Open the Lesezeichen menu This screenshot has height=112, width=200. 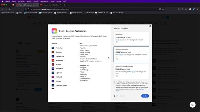coord(44,1)
